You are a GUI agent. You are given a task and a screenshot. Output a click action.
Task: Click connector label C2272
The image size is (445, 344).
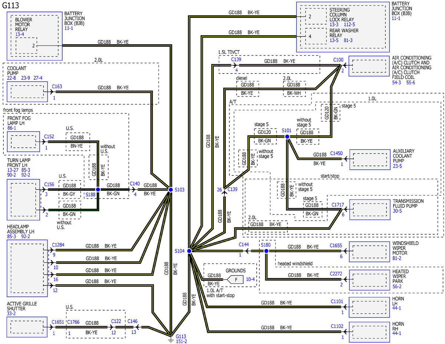(337, 274)
